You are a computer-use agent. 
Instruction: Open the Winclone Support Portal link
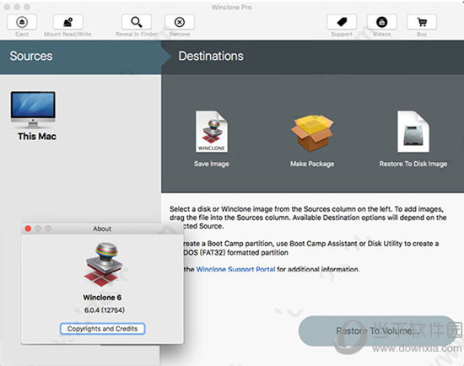pyautogui.click(x=235, y=269)
